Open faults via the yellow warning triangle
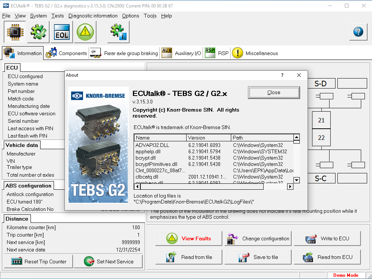 coord(85,32)
